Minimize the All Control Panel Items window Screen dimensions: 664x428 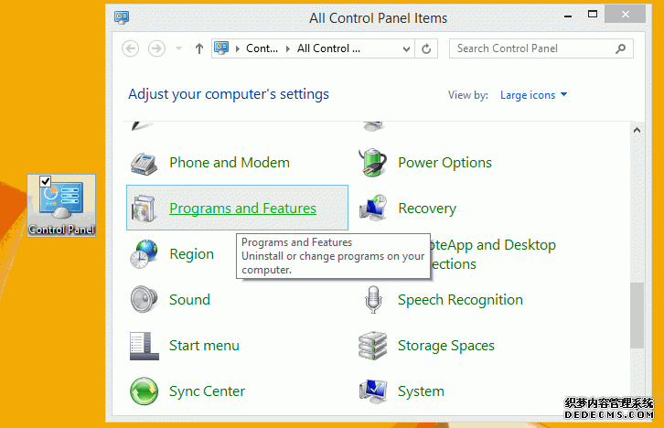tap(568, 16)
